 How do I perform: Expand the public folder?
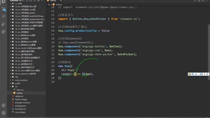(x=17, y=83)
